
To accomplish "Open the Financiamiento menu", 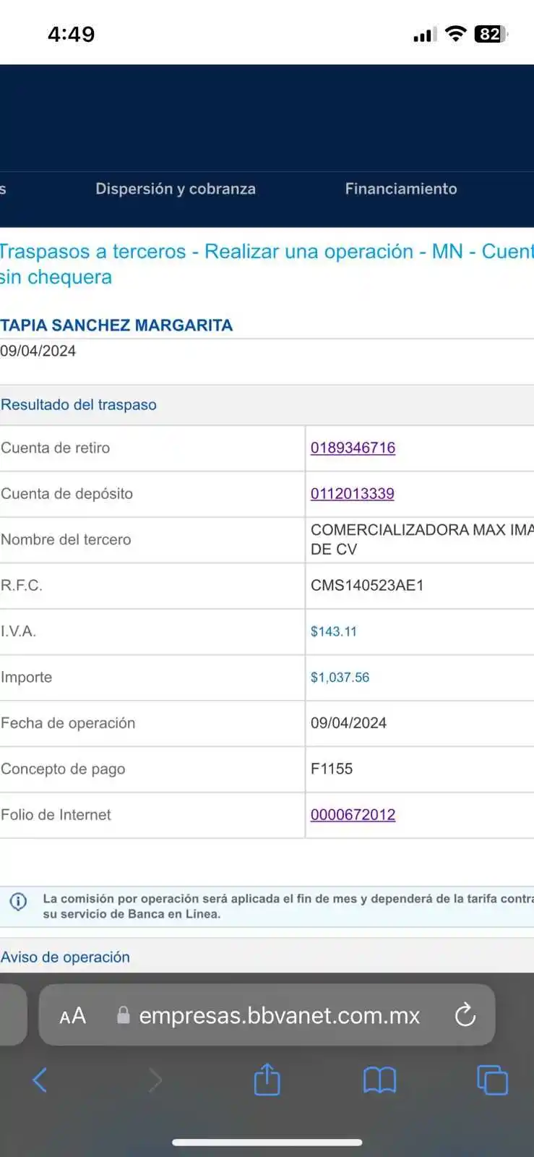I will (x=401, y=189).
